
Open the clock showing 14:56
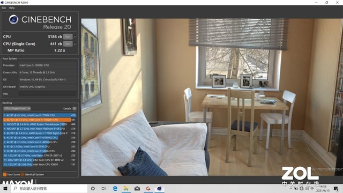click(x=323, y=188)
